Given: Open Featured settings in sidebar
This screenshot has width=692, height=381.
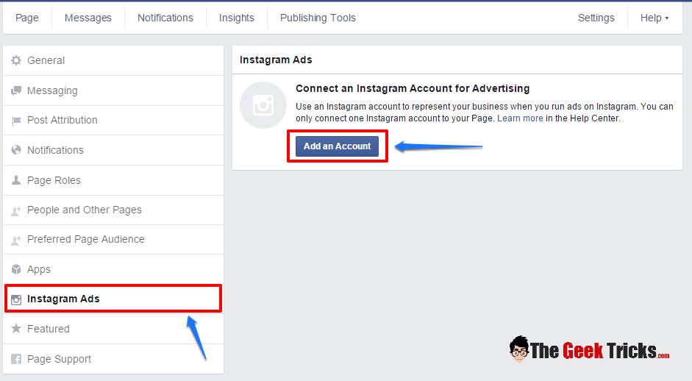Looking at the screenshot, I should 113,329.
